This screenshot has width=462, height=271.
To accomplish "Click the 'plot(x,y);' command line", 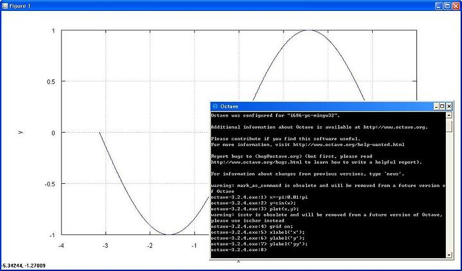I will tap(255, 209).
